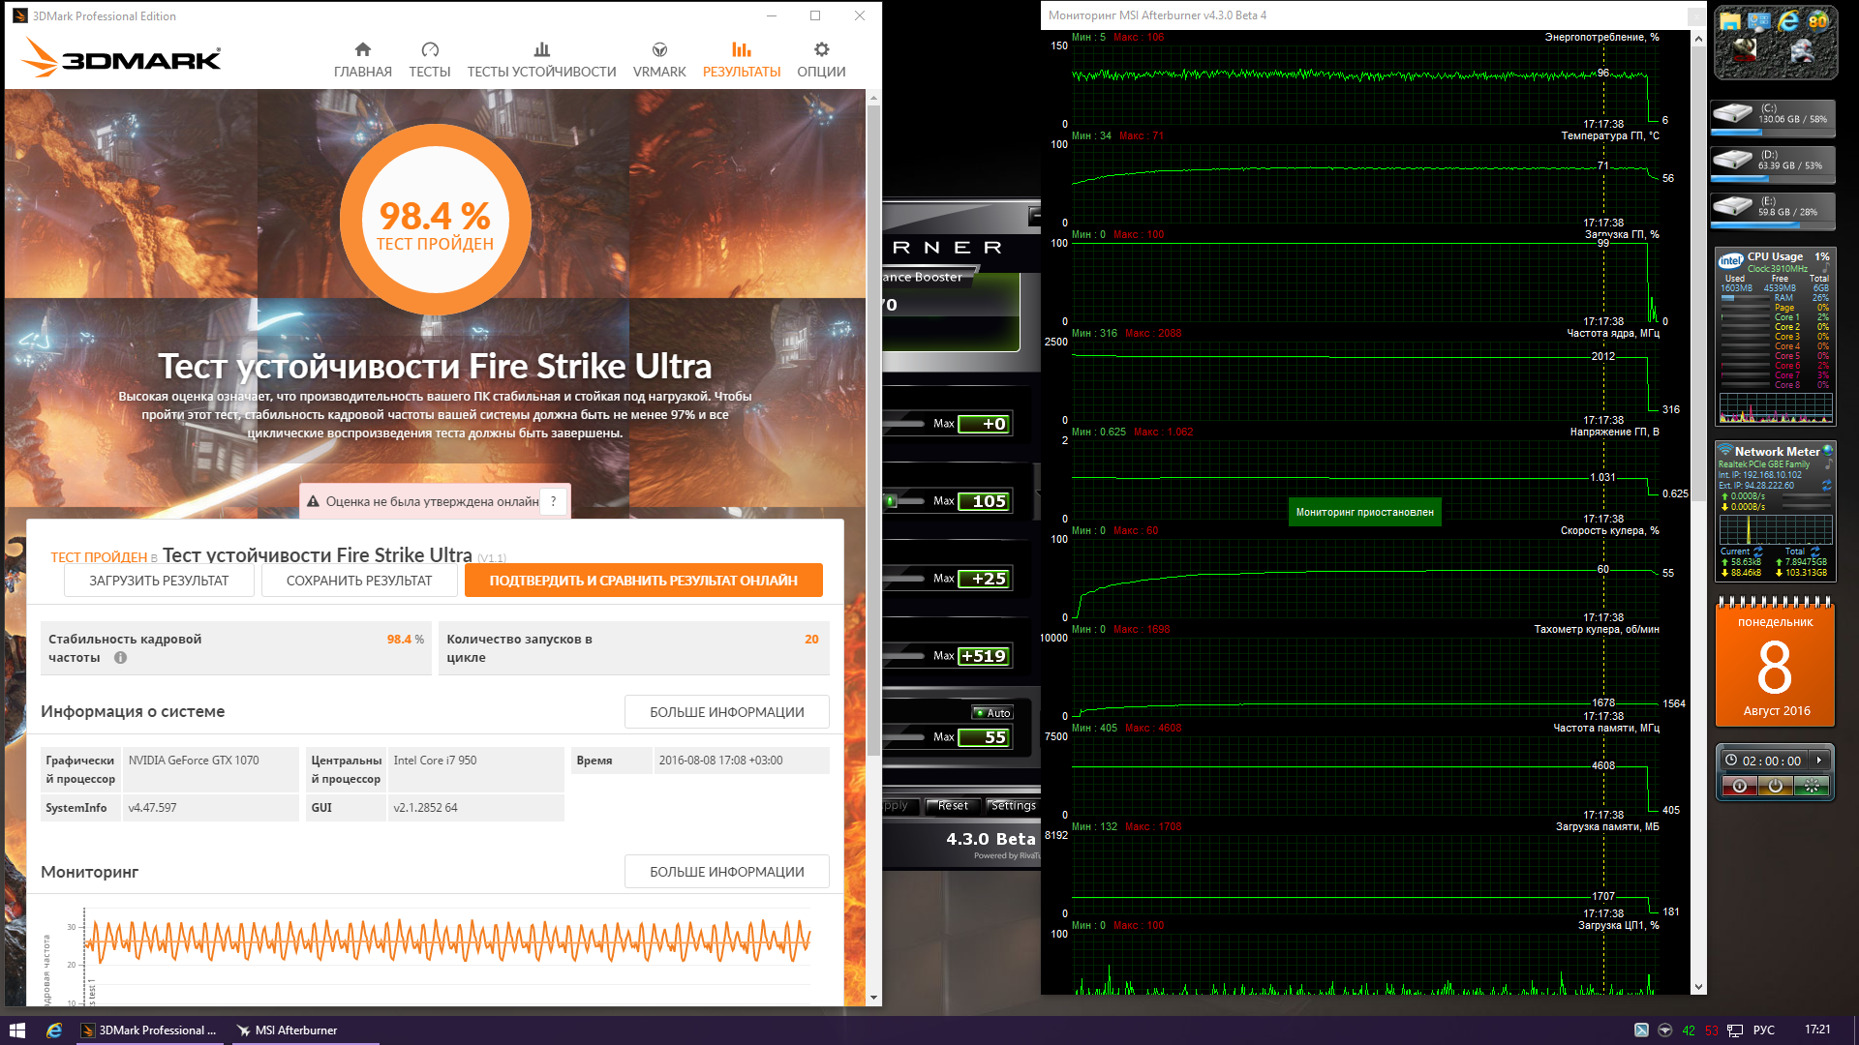Open the ТЕСТЫ benchmarks gauge icon

click(430, 50)
